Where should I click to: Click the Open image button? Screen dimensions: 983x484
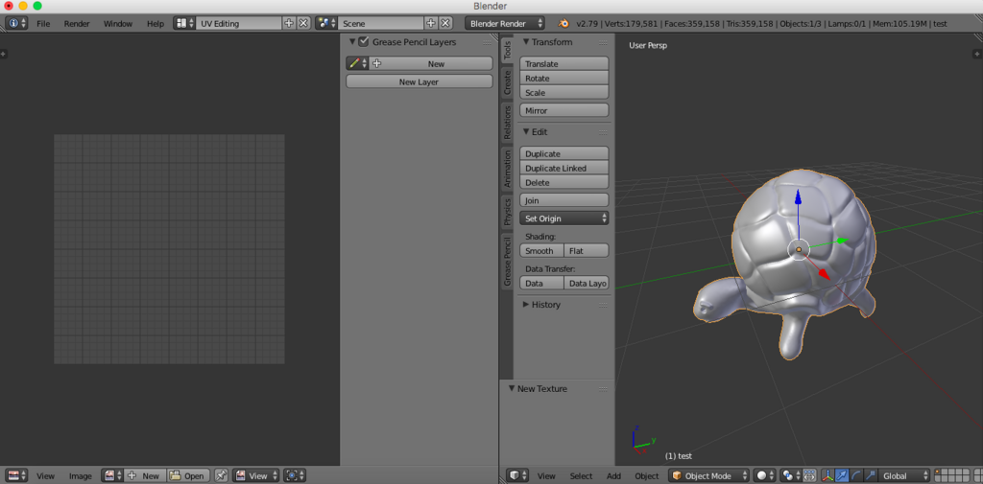pyautogui.click(x=187, y=476)
